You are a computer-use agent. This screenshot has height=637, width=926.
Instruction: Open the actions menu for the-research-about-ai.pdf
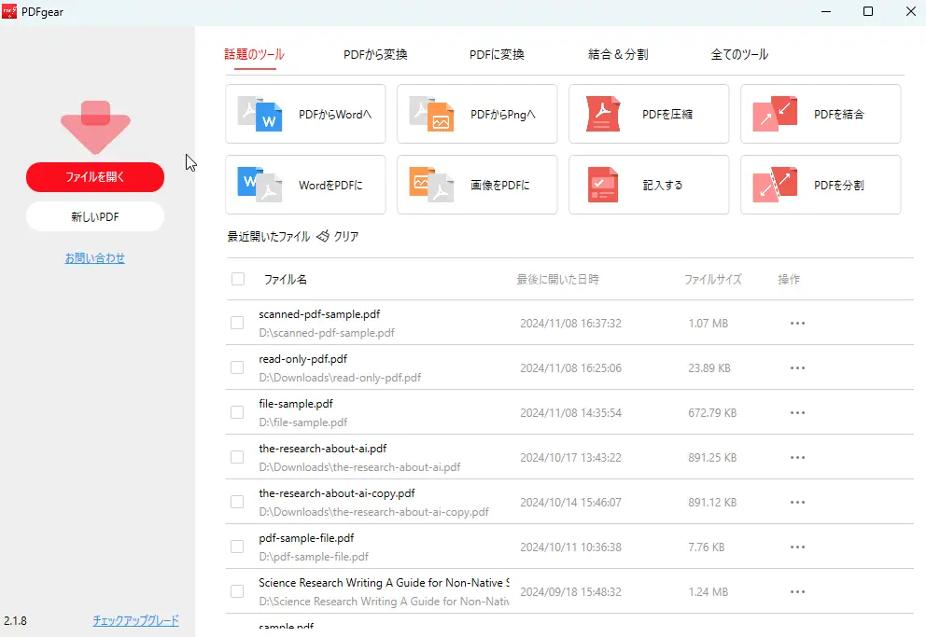point(798,457)
